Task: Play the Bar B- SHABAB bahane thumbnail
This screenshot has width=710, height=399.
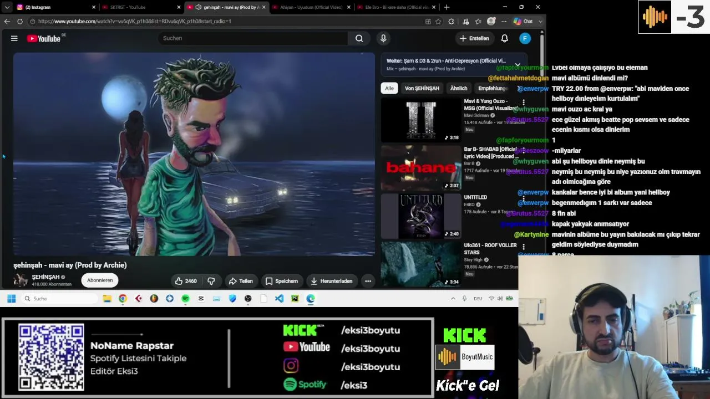Action: (x=421, y=168)
